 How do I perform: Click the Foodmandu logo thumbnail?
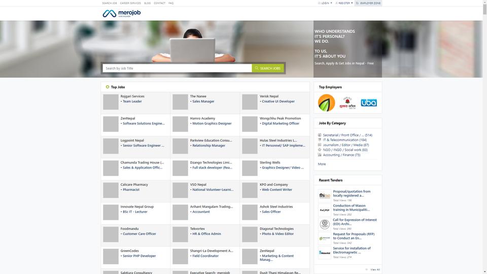[111, 234]
